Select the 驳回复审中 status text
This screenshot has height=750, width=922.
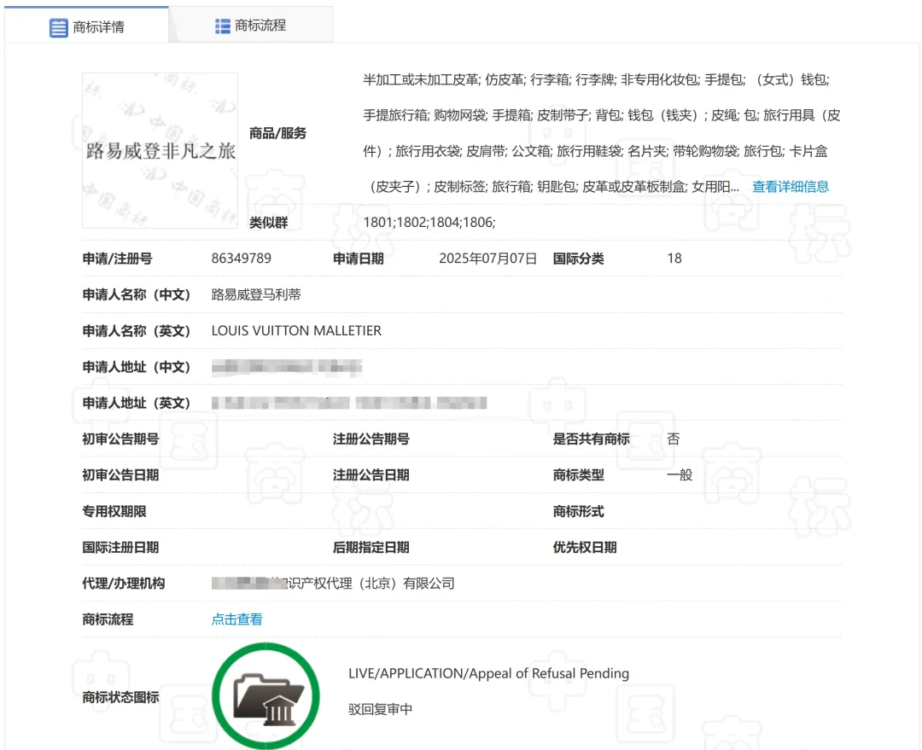(381, 709)
